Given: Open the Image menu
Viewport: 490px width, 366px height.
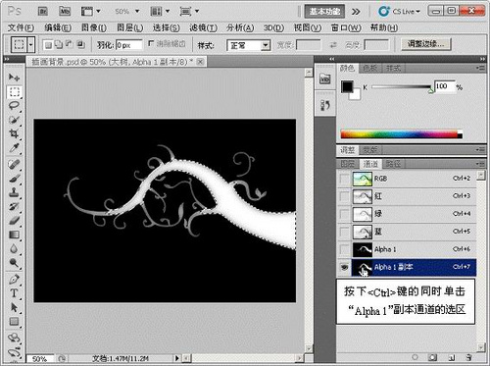Looking at the screenshot, I should 94,27.
